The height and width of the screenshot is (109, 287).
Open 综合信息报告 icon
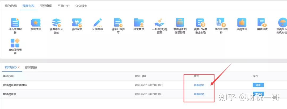(x=15, y=23)
